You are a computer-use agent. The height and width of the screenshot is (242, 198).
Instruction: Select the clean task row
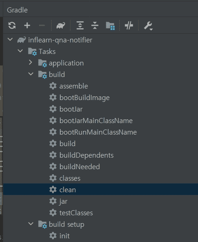[x=100, y=189]
